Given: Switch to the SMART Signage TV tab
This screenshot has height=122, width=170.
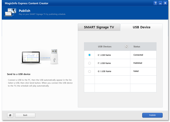Looking at the screenshot, I should pos(99,27).
